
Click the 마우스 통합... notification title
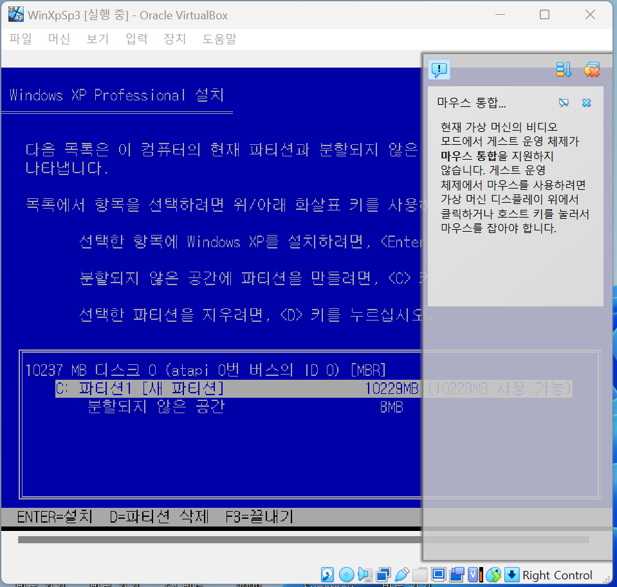pos(472,103)
